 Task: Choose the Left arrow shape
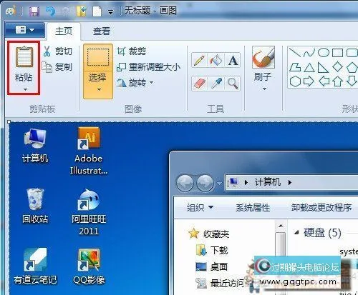click(x=324, y=81)
